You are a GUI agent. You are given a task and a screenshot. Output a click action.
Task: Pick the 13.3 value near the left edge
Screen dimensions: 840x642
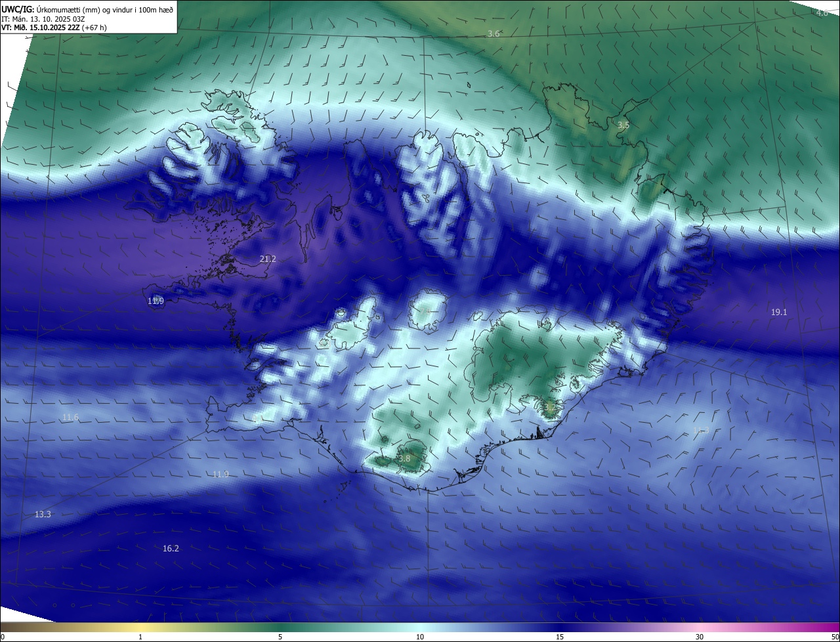tap(43, 515)
